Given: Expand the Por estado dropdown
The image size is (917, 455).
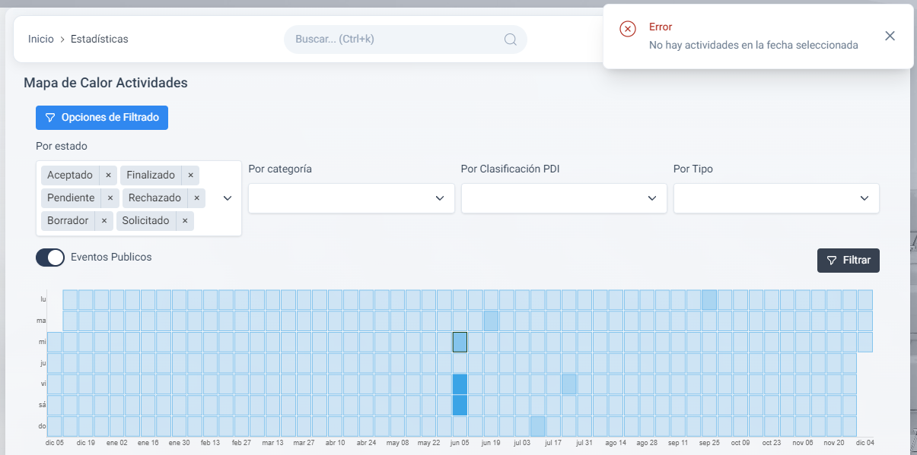Looking at the screenshot, I should (227, 198).
